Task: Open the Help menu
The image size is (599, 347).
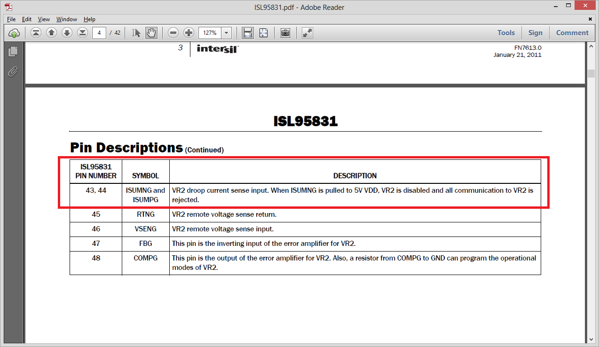Action: point(89,19)
